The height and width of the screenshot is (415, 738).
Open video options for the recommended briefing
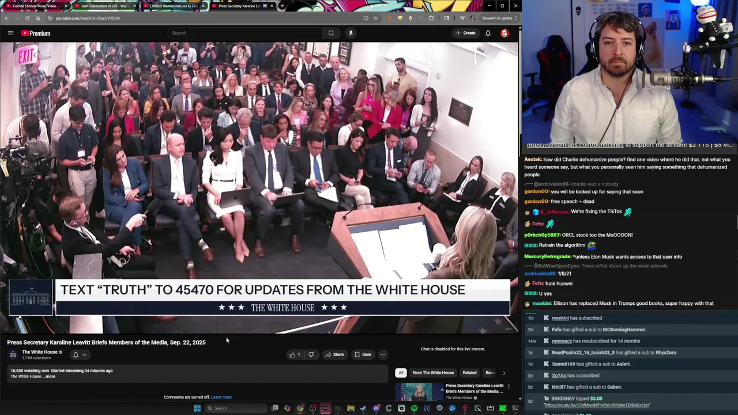(508, 386)
